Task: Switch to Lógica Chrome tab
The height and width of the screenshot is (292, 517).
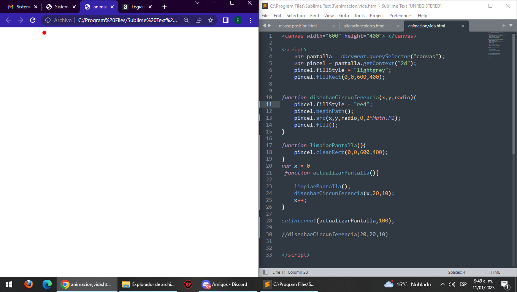Action: 138,7
